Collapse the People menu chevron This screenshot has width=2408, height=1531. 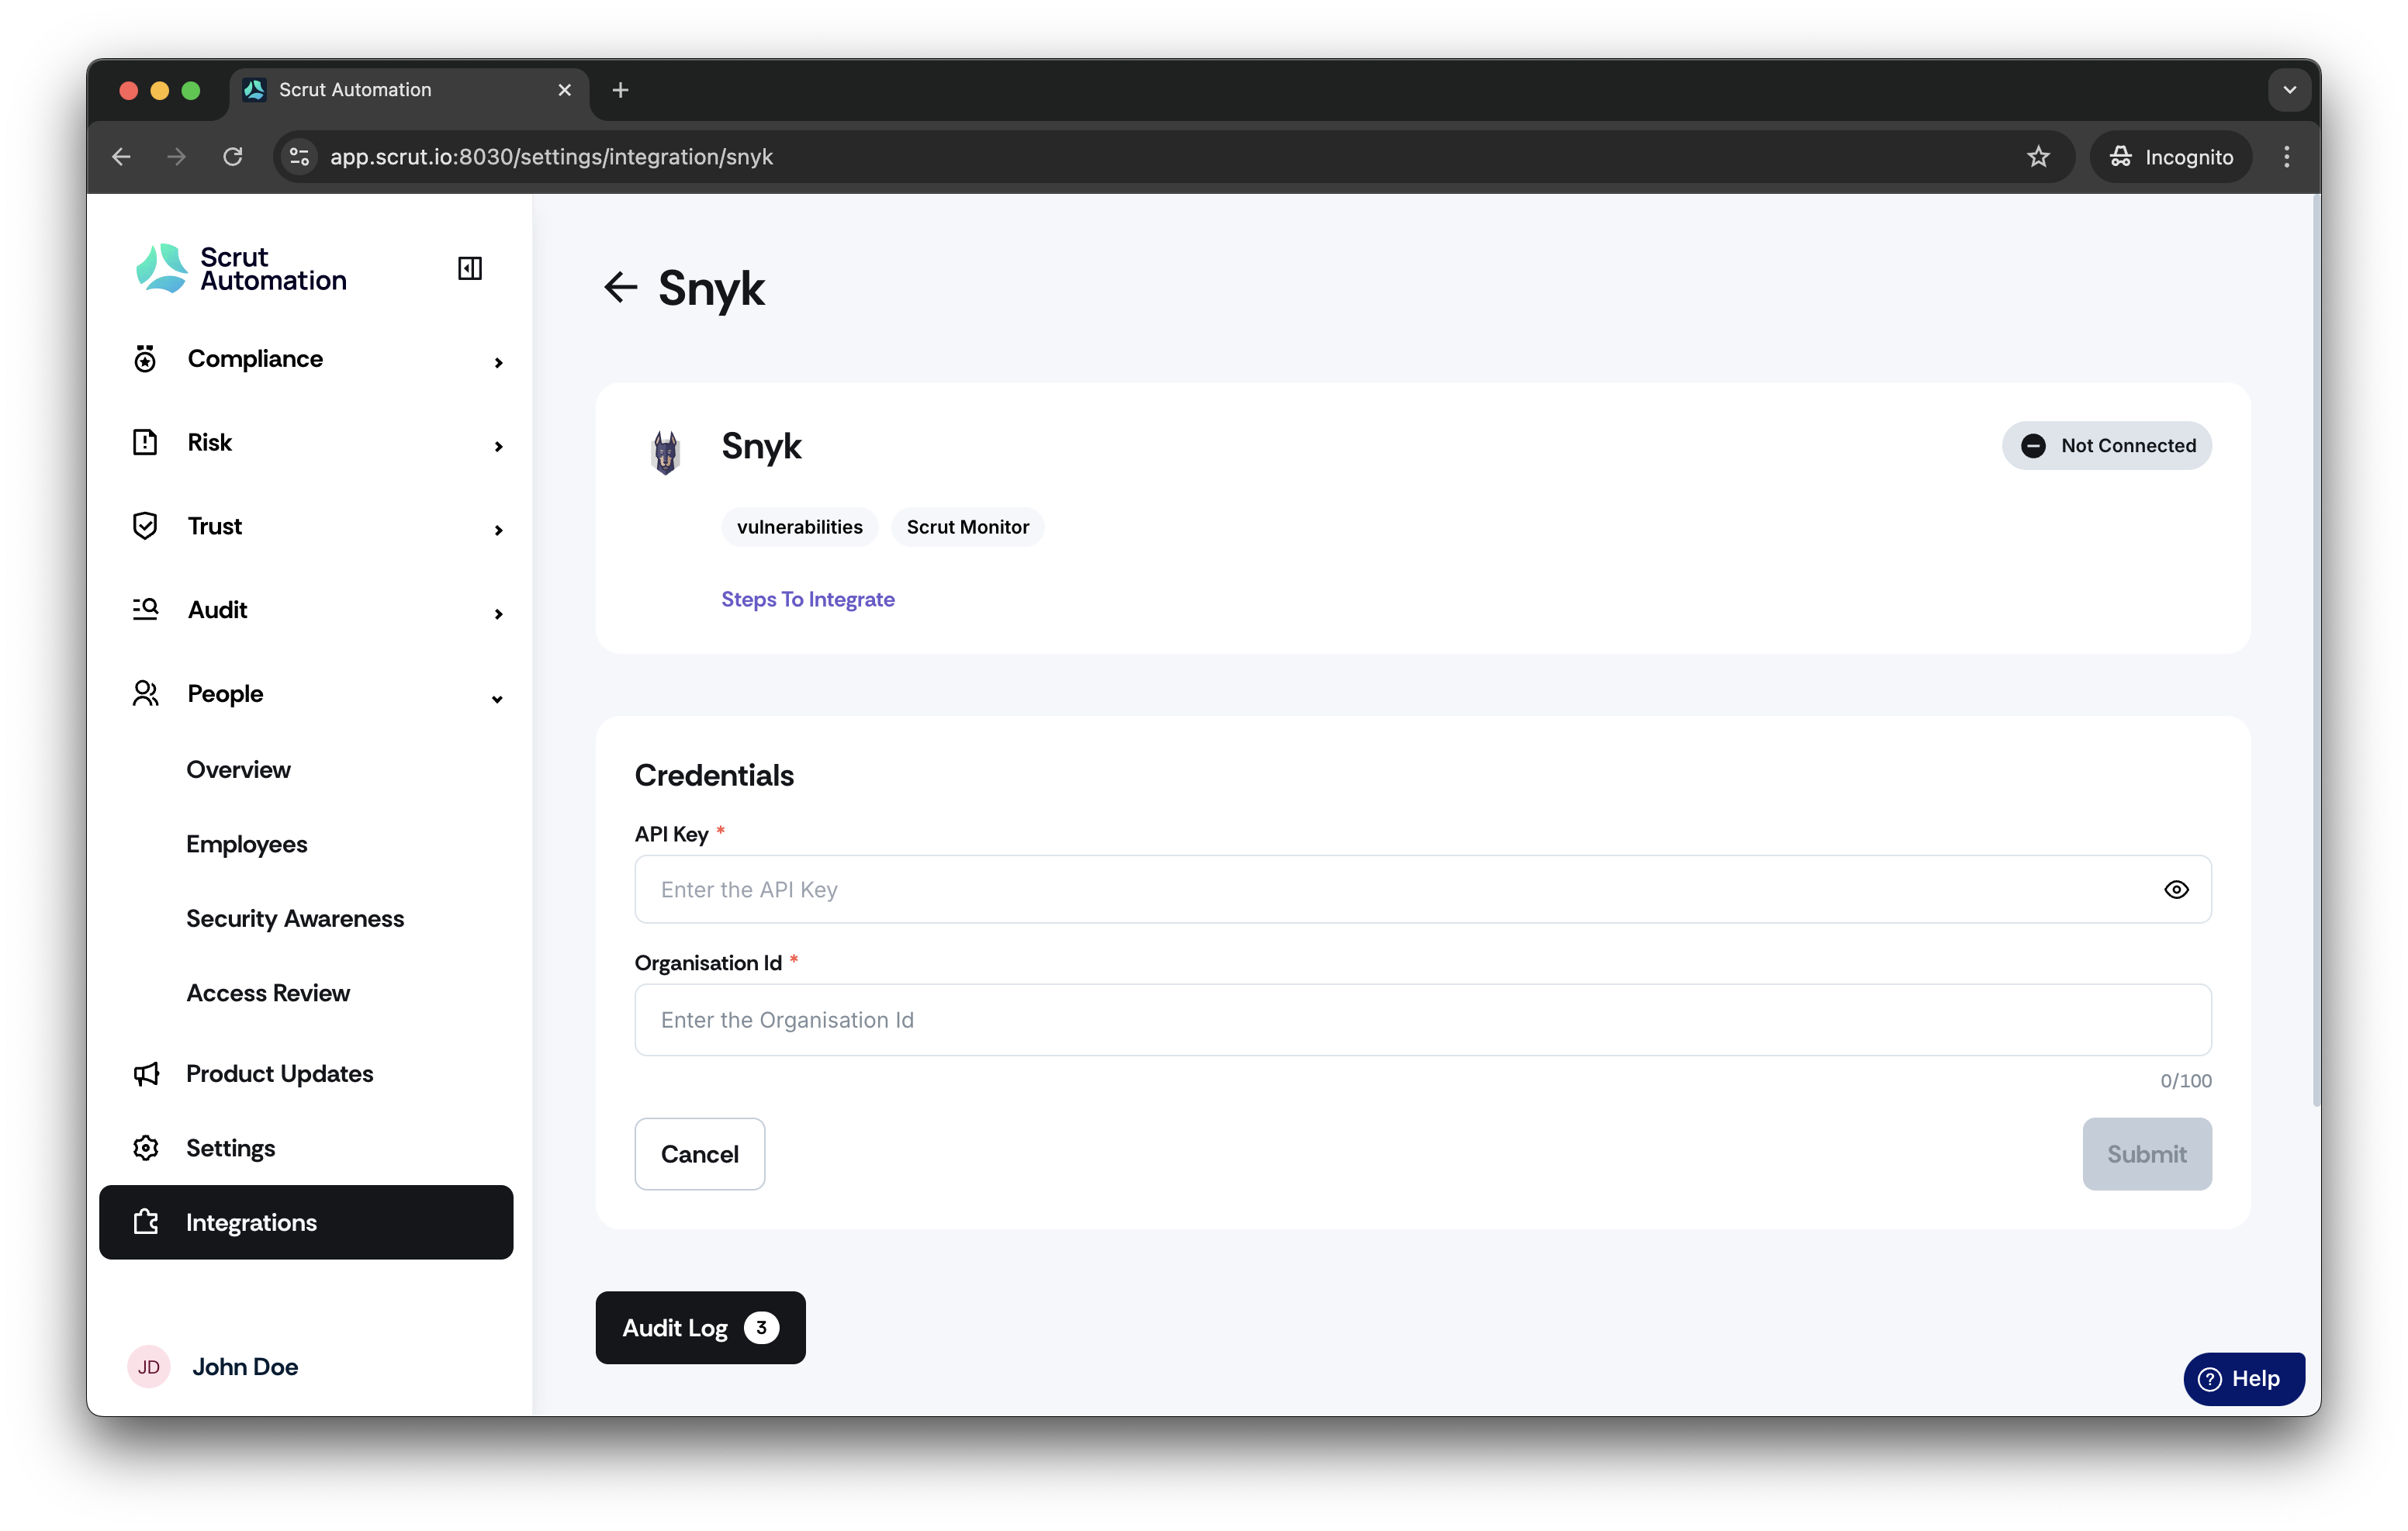tap(497, 698)
